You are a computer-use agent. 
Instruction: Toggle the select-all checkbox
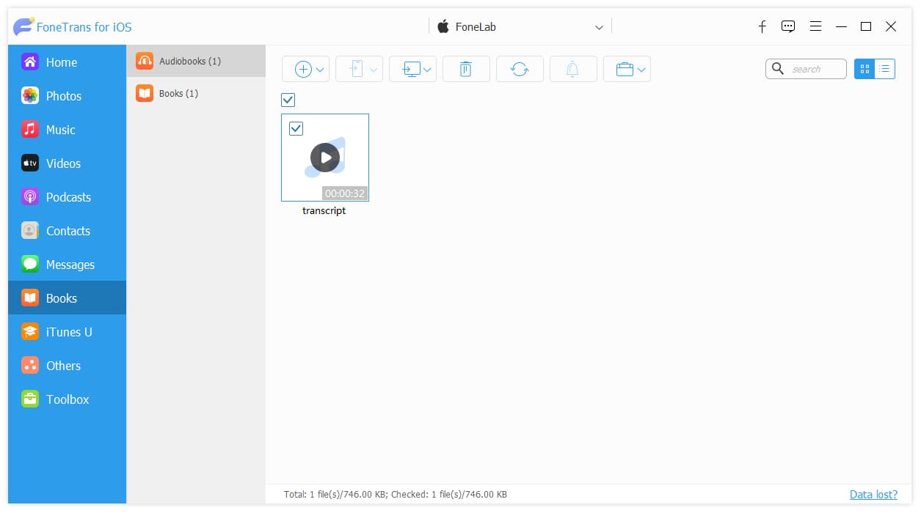(x=288, y=100)
